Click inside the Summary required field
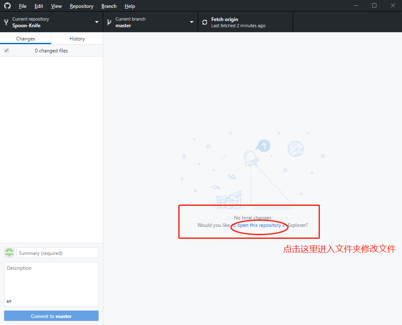Viewport: 402px width, 325px height. point(57,252)
